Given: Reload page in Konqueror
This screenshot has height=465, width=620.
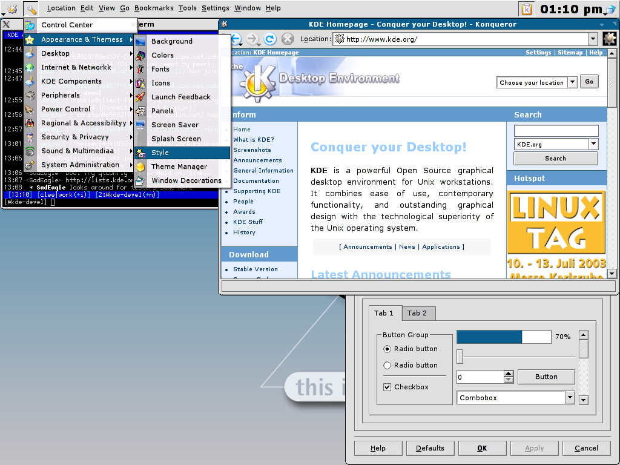Looking at the screenshot, I should (270, 39).
